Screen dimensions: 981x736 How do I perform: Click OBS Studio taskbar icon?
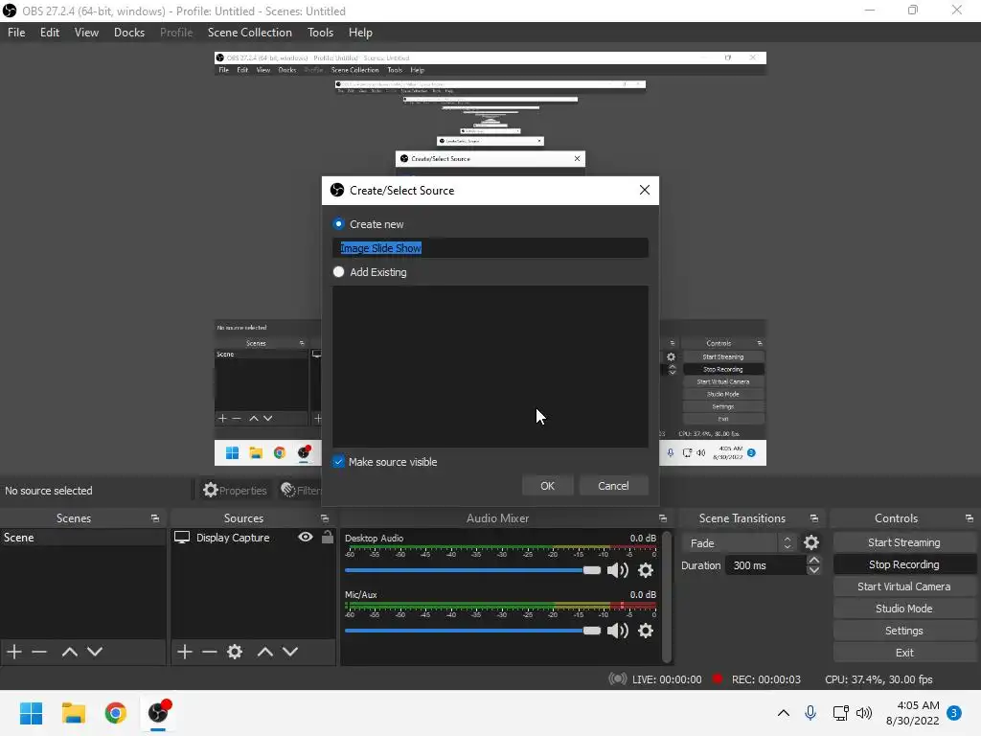tap(158, 713)
